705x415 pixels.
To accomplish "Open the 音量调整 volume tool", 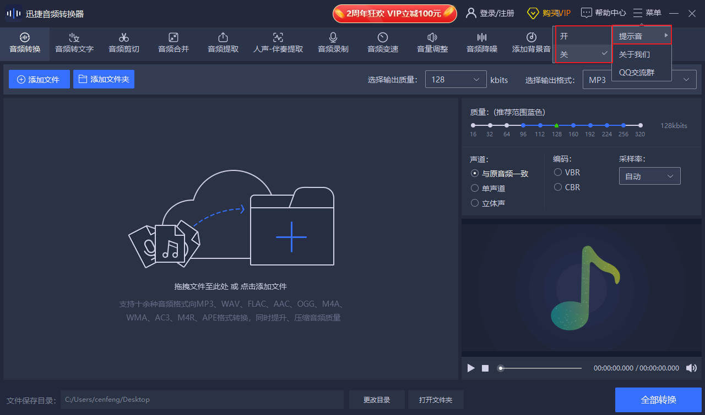I will click(432, 43).
